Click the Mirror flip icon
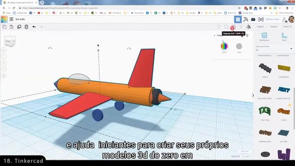 (x=248, y=27)
